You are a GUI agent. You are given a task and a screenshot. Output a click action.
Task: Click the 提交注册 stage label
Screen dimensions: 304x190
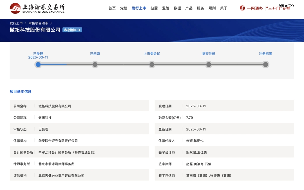pyautogui.click(x=209, y=54)
